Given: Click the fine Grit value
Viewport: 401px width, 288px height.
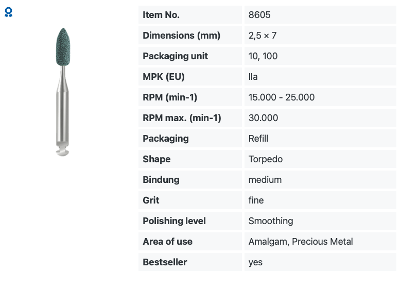Looking at the screenshot, I should click(256, 200).
